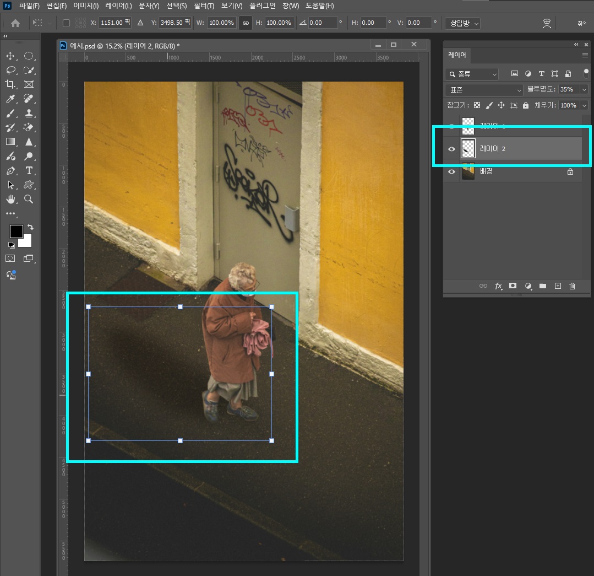Select the Crop tool
This screenshot has height=576, width=594.
point(10,84)
